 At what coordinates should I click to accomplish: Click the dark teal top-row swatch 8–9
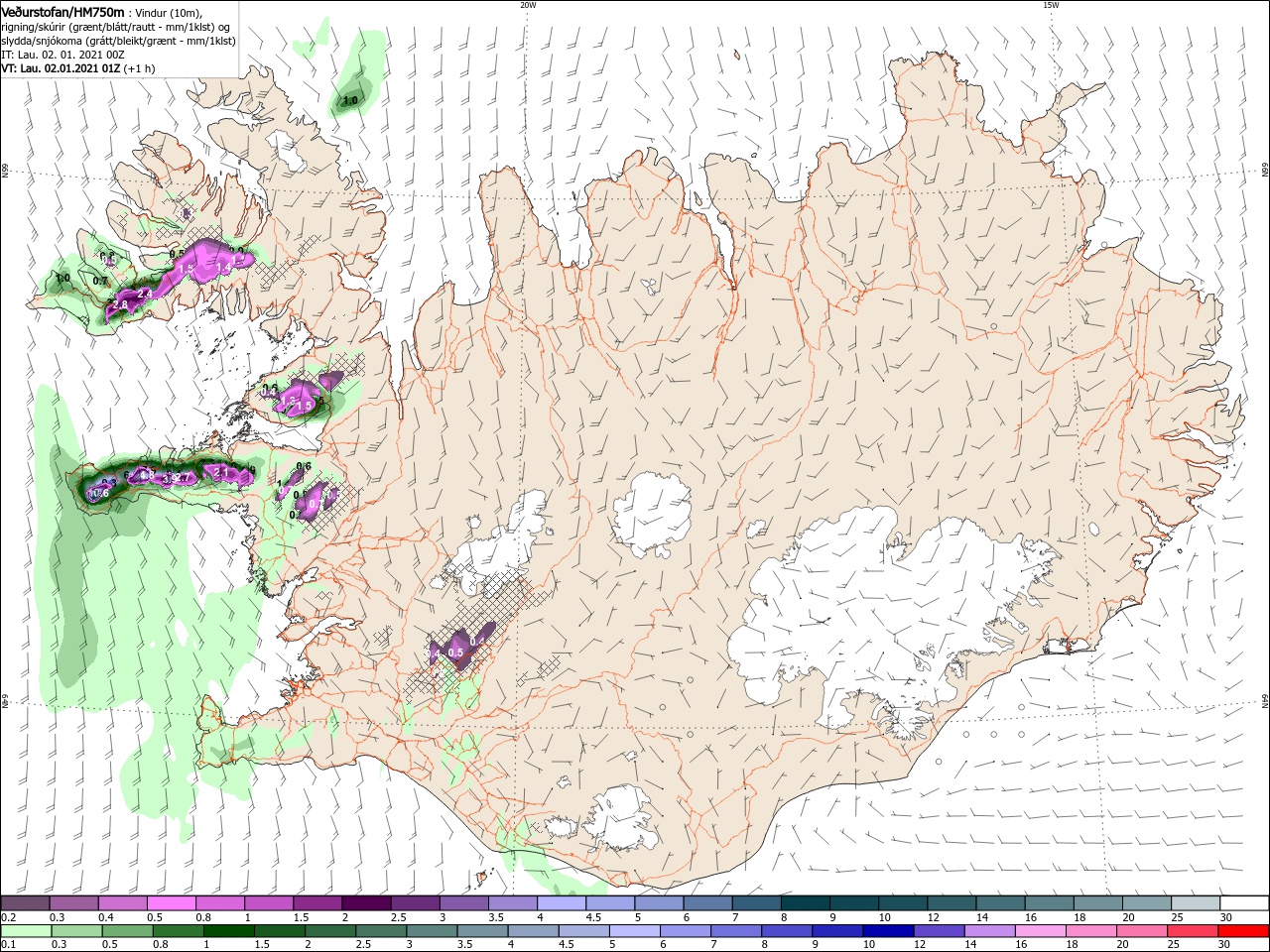[x=805, y=903]
